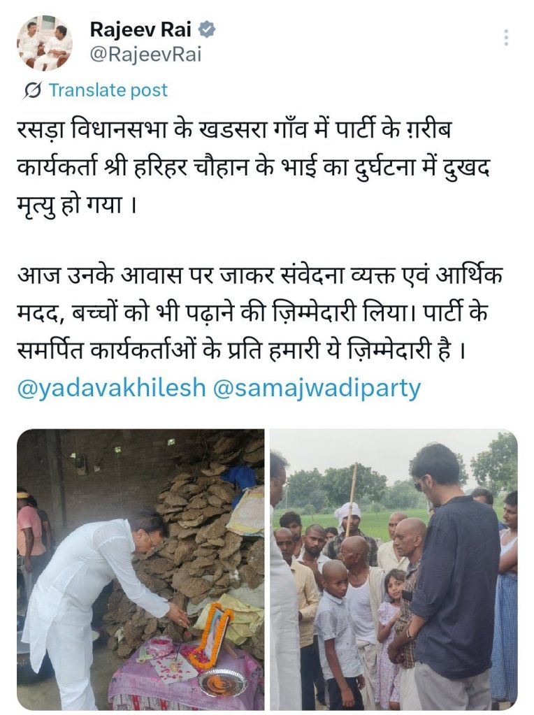Open the three-dot more options menu
The image size is (534, 715).
pyautogui.click(x=506, y=37)
